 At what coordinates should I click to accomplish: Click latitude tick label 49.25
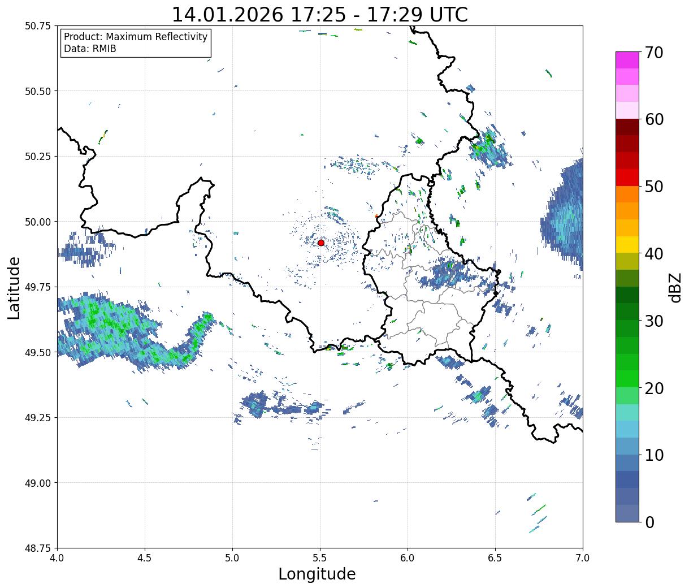coord(38,418)
